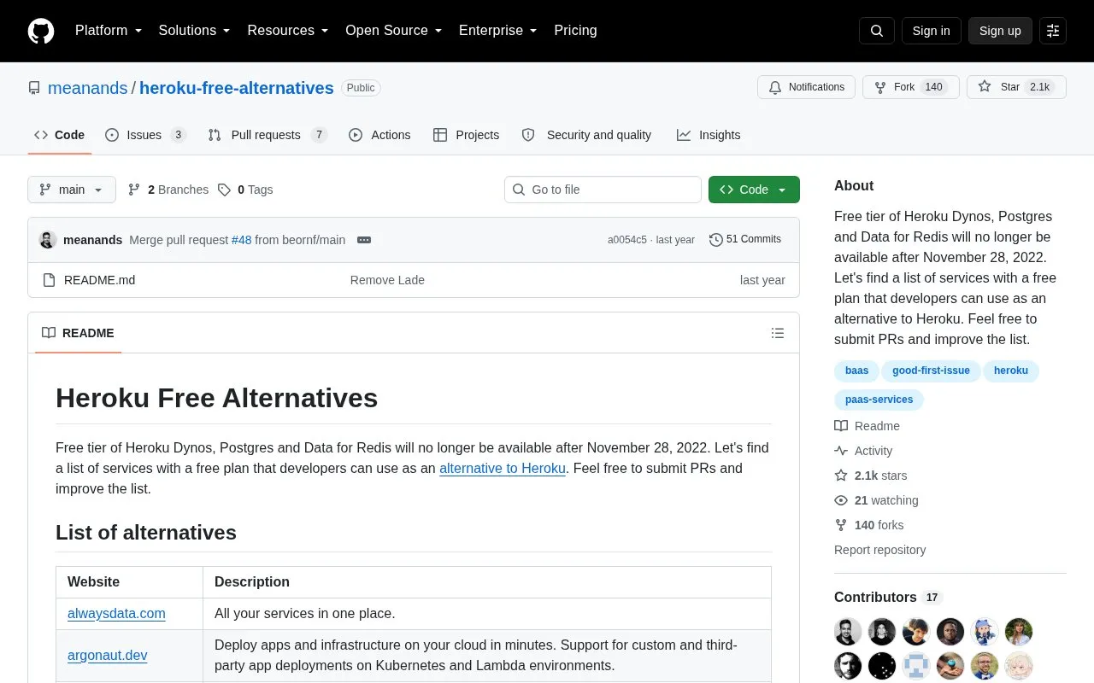
Task: Switch to the Projects tab
Action: [466, 135]
